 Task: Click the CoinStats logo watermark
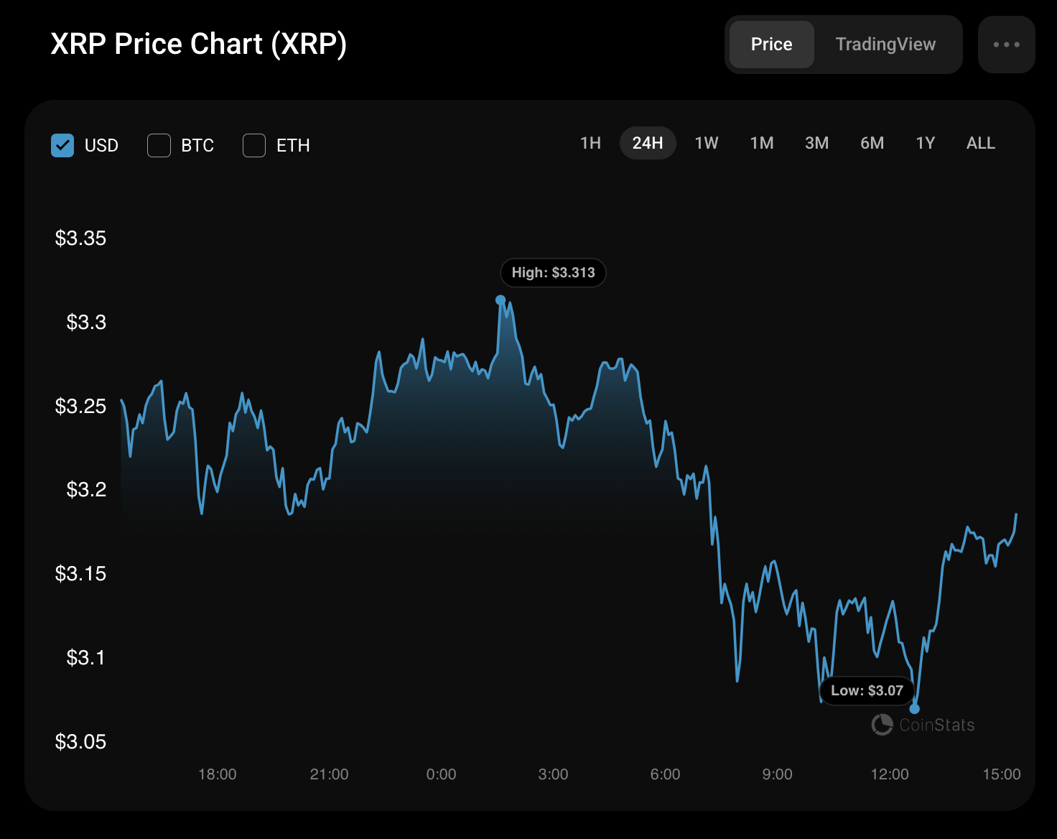(923, 725)
